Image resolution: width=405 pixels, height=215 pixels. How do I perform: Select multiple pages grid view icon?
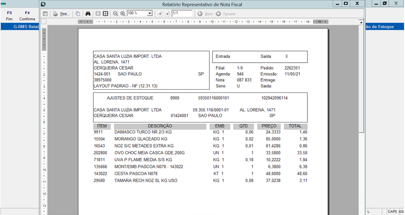point(105,14)
